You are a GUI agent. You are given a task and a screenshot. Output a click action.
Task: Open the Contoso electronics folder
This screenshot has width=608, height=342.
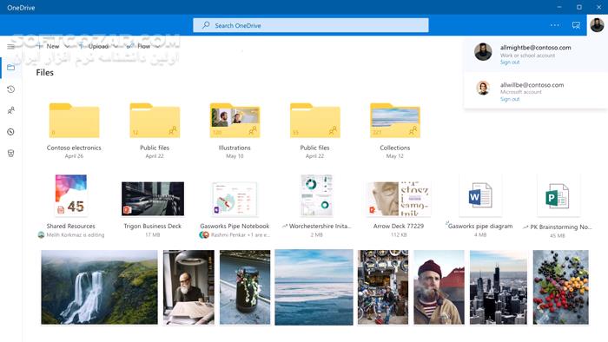[74, 121]
